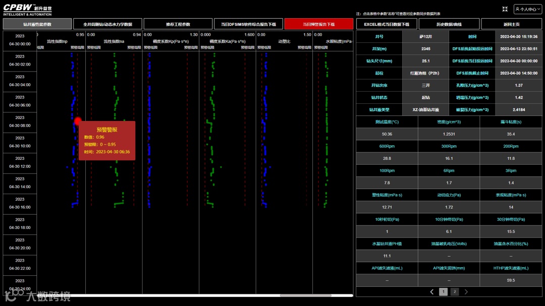Click EXCEL格式当日数据下载 button
The image size is (545, 306).
387,24
